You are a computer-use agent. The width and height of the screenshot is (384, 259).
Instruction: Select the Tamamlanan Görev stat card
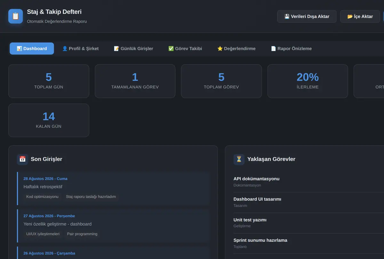click(x=135, y=81)
